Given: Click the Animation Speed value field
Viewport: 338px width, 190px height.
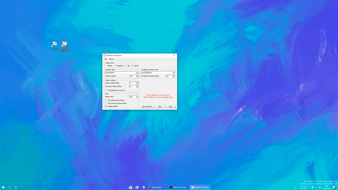Looking at the screenshot, I should (x=132, y=76).
